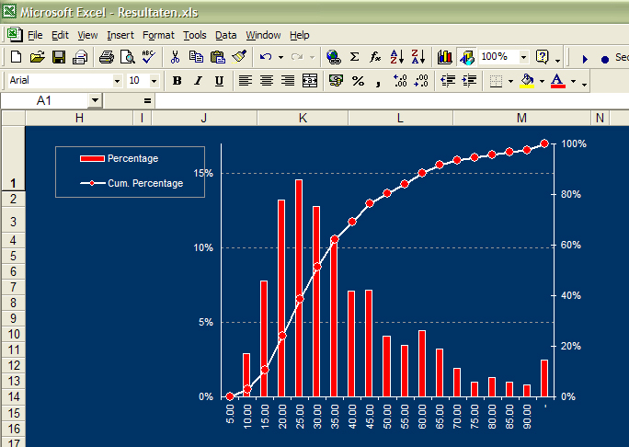Viewport: 629px width, 447px height.
Task: Open the Chart Wizard icon
Action: [x=445, y=57]
